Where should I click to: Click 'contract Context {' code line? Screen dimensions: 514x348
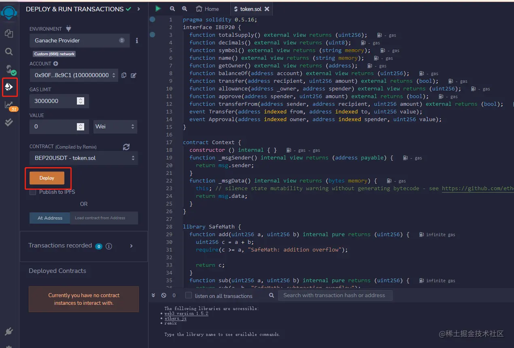(212, 142)
